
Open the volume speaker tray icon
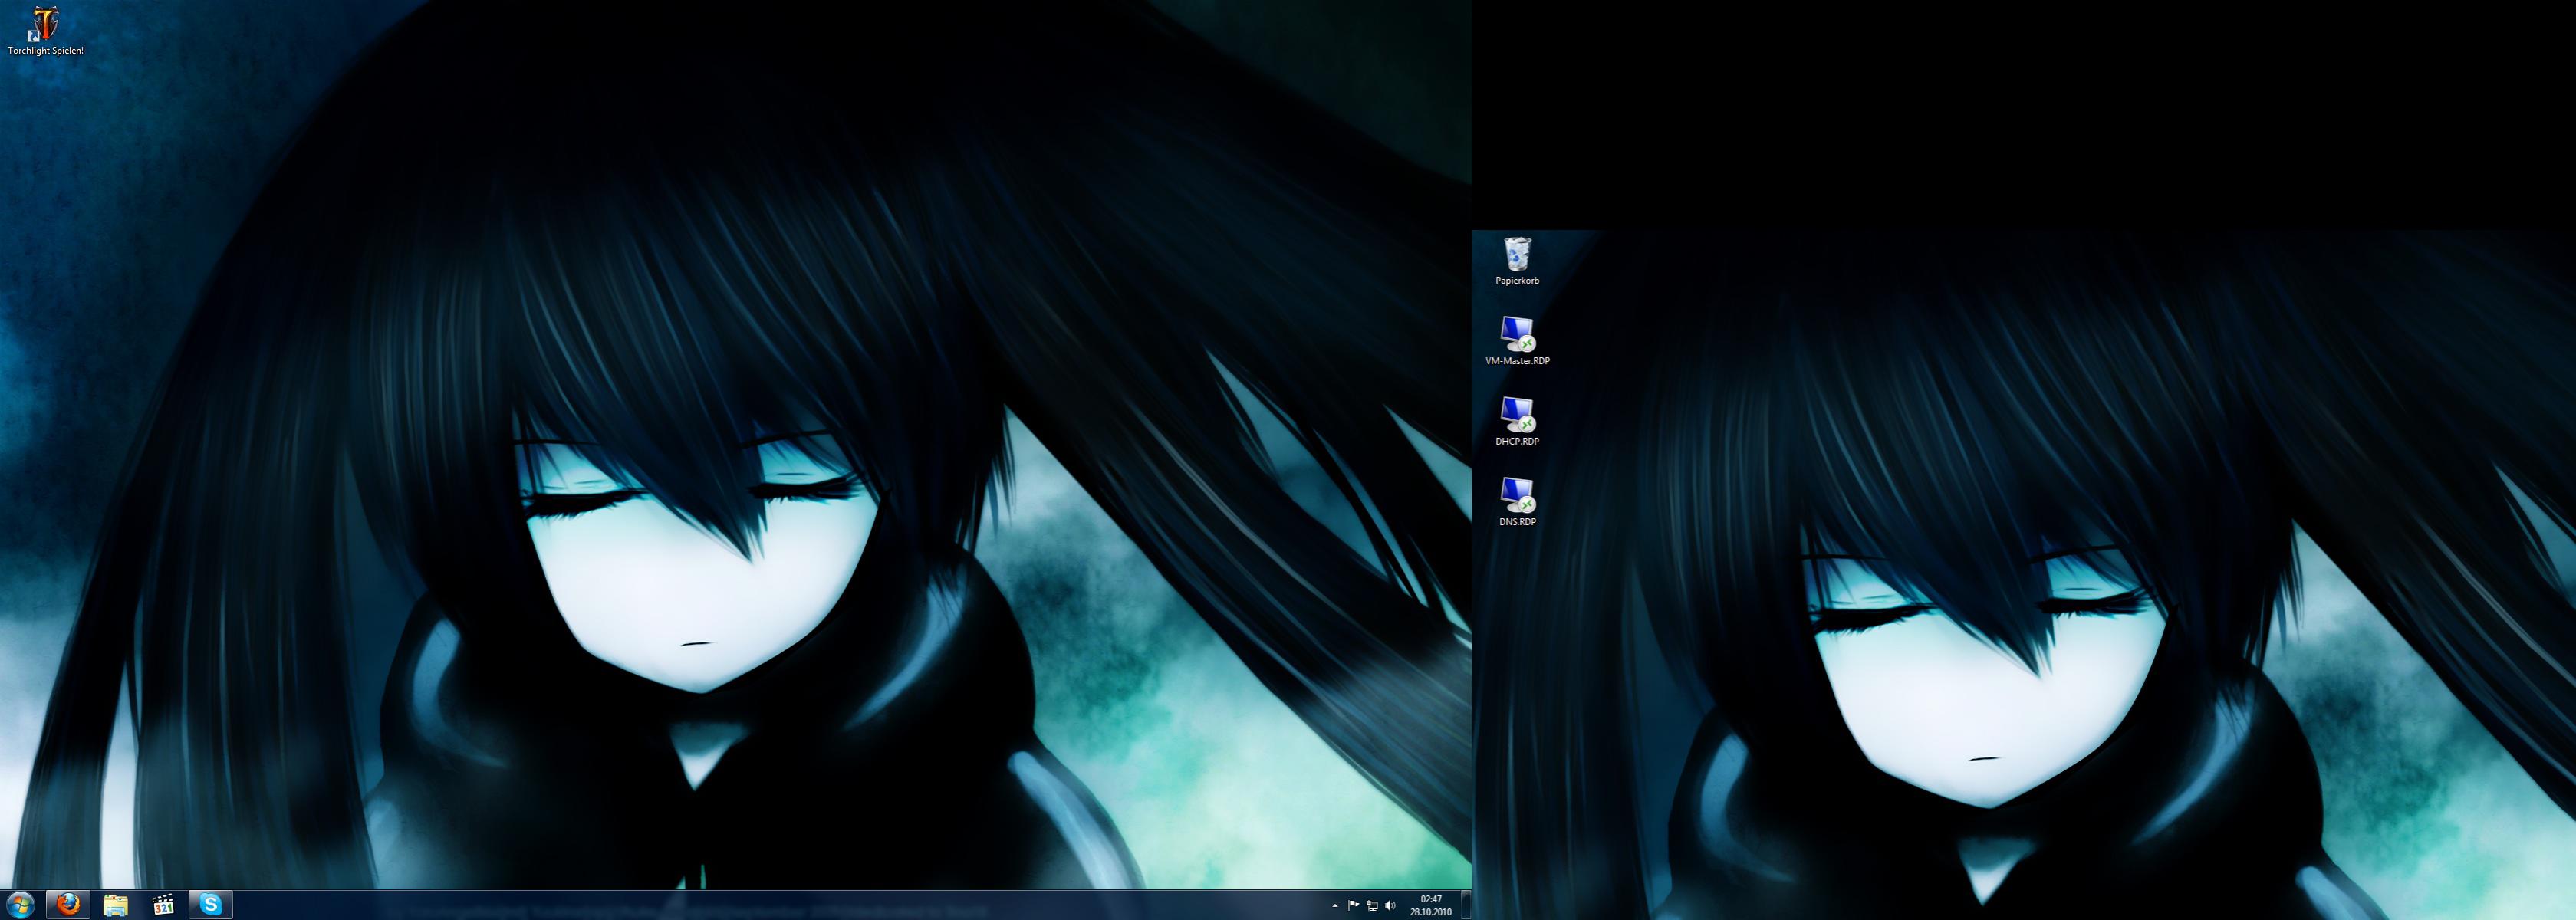click(x=1390, y=906)
